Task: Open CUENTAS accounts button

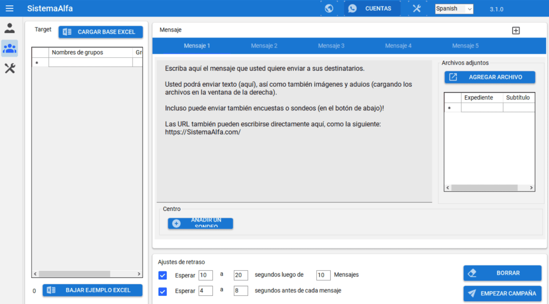Action: [372, 9]
